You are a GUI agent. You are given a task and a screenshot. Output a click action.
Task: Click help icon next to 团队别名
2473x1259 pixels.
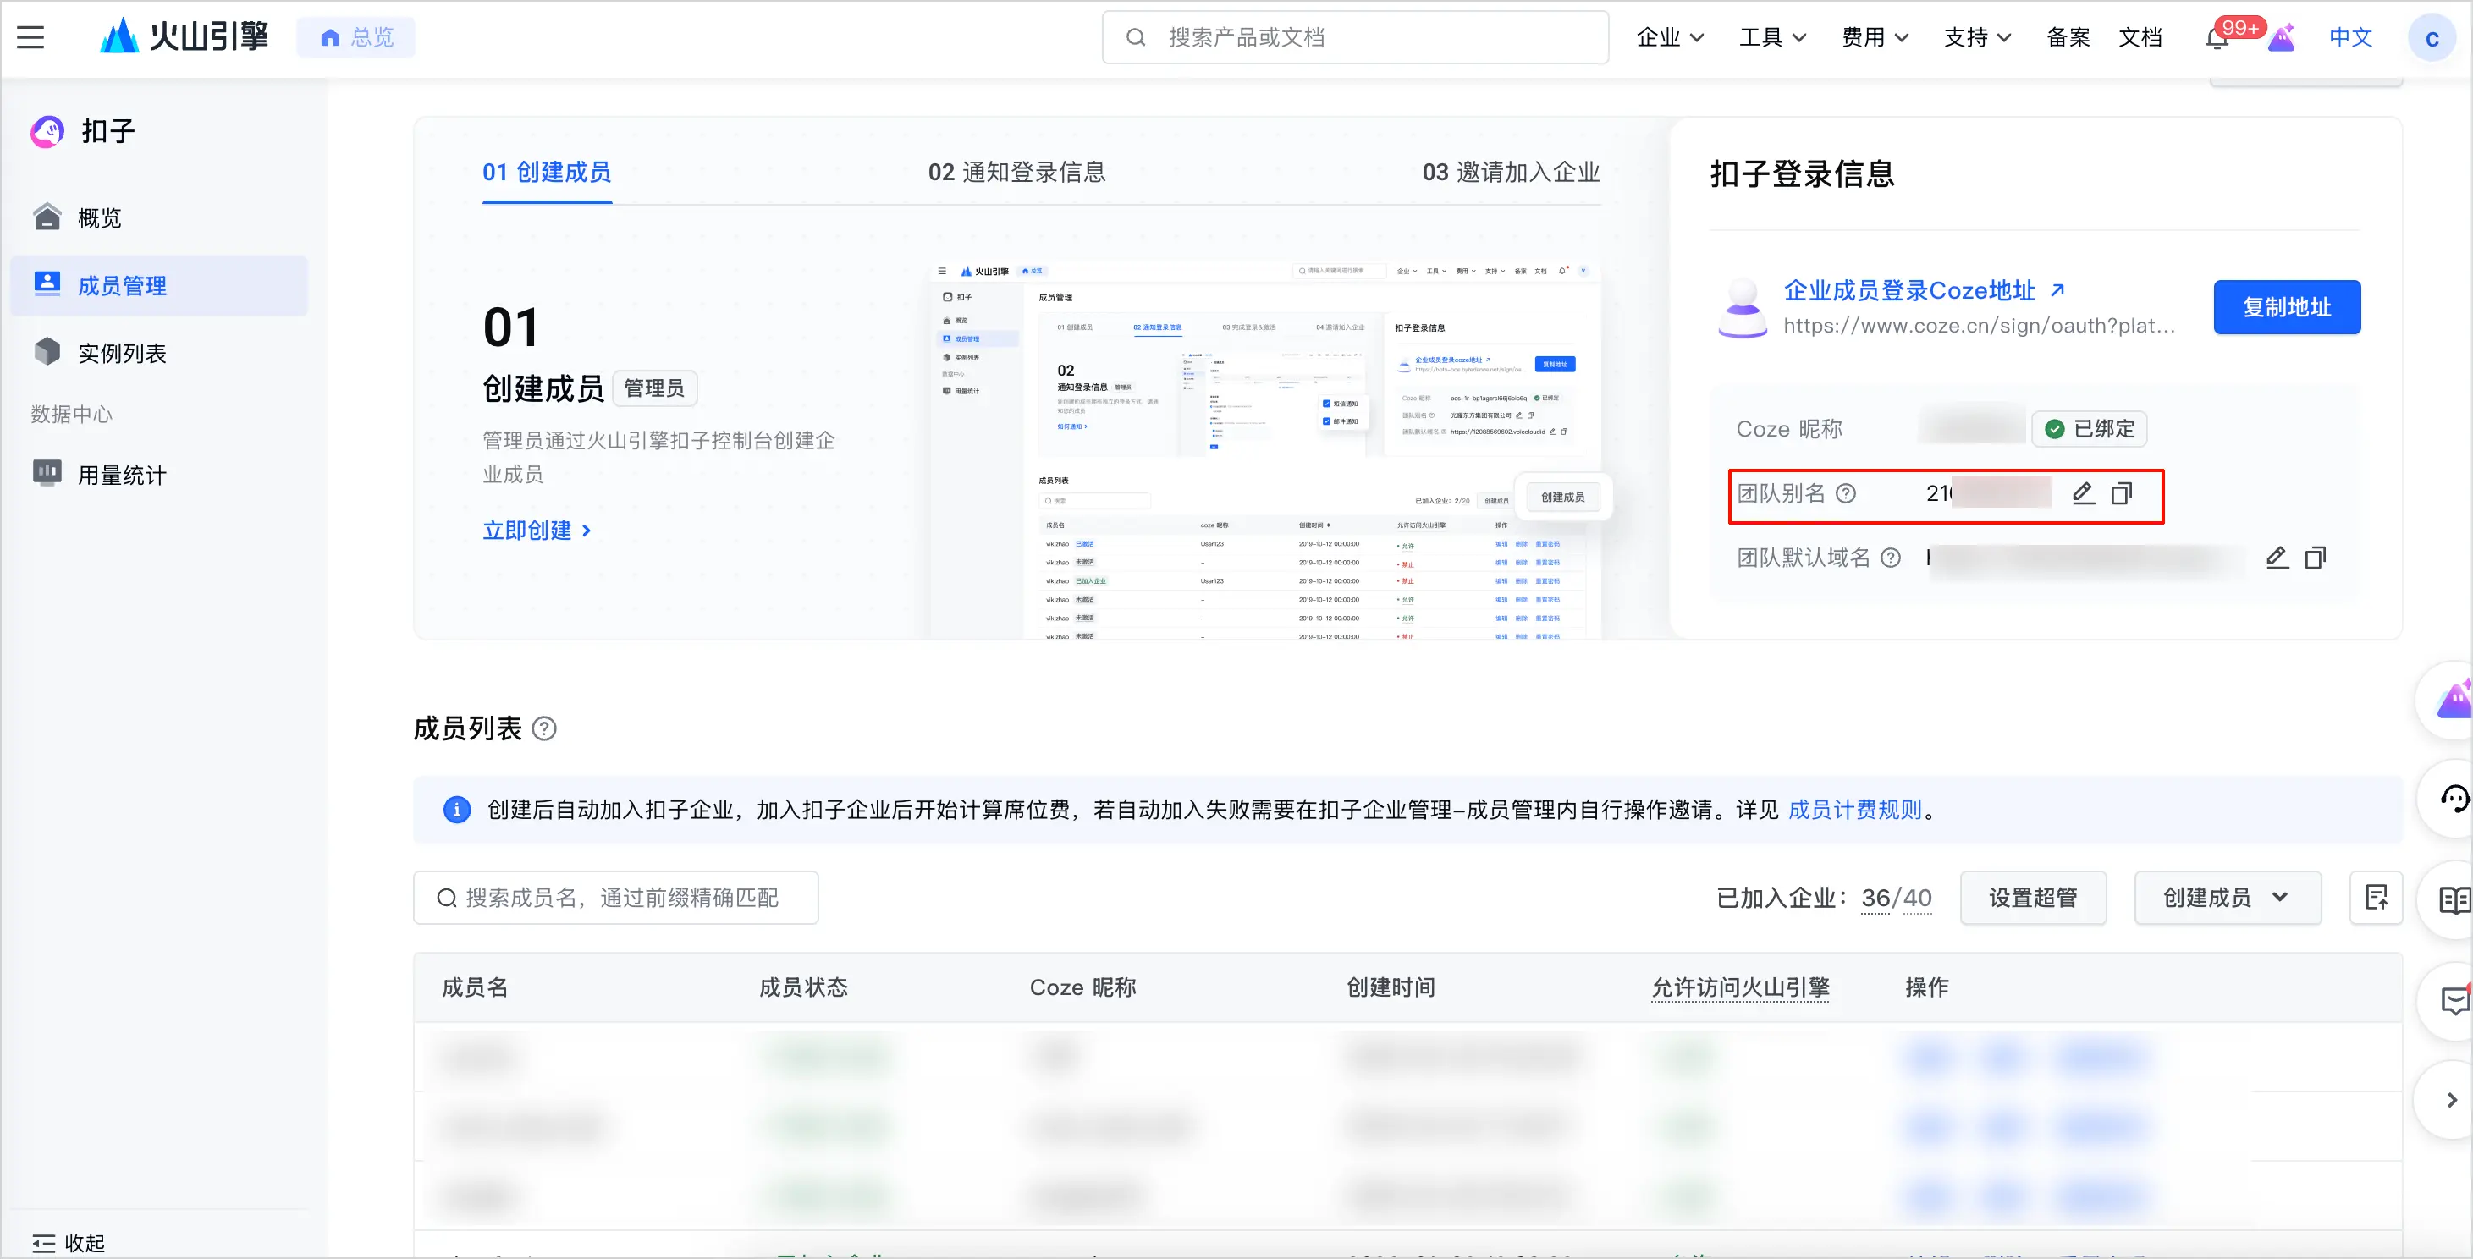point(1846,493)
